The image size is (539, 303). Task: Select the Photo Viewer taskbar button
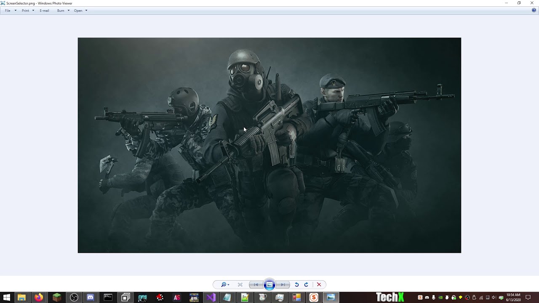(x=331, y=298)
